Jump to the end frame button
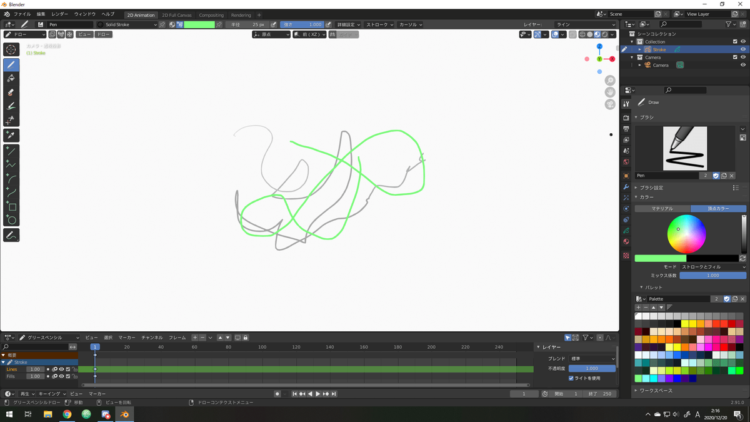This screenshot has width=750, height=422. point(334,394)
